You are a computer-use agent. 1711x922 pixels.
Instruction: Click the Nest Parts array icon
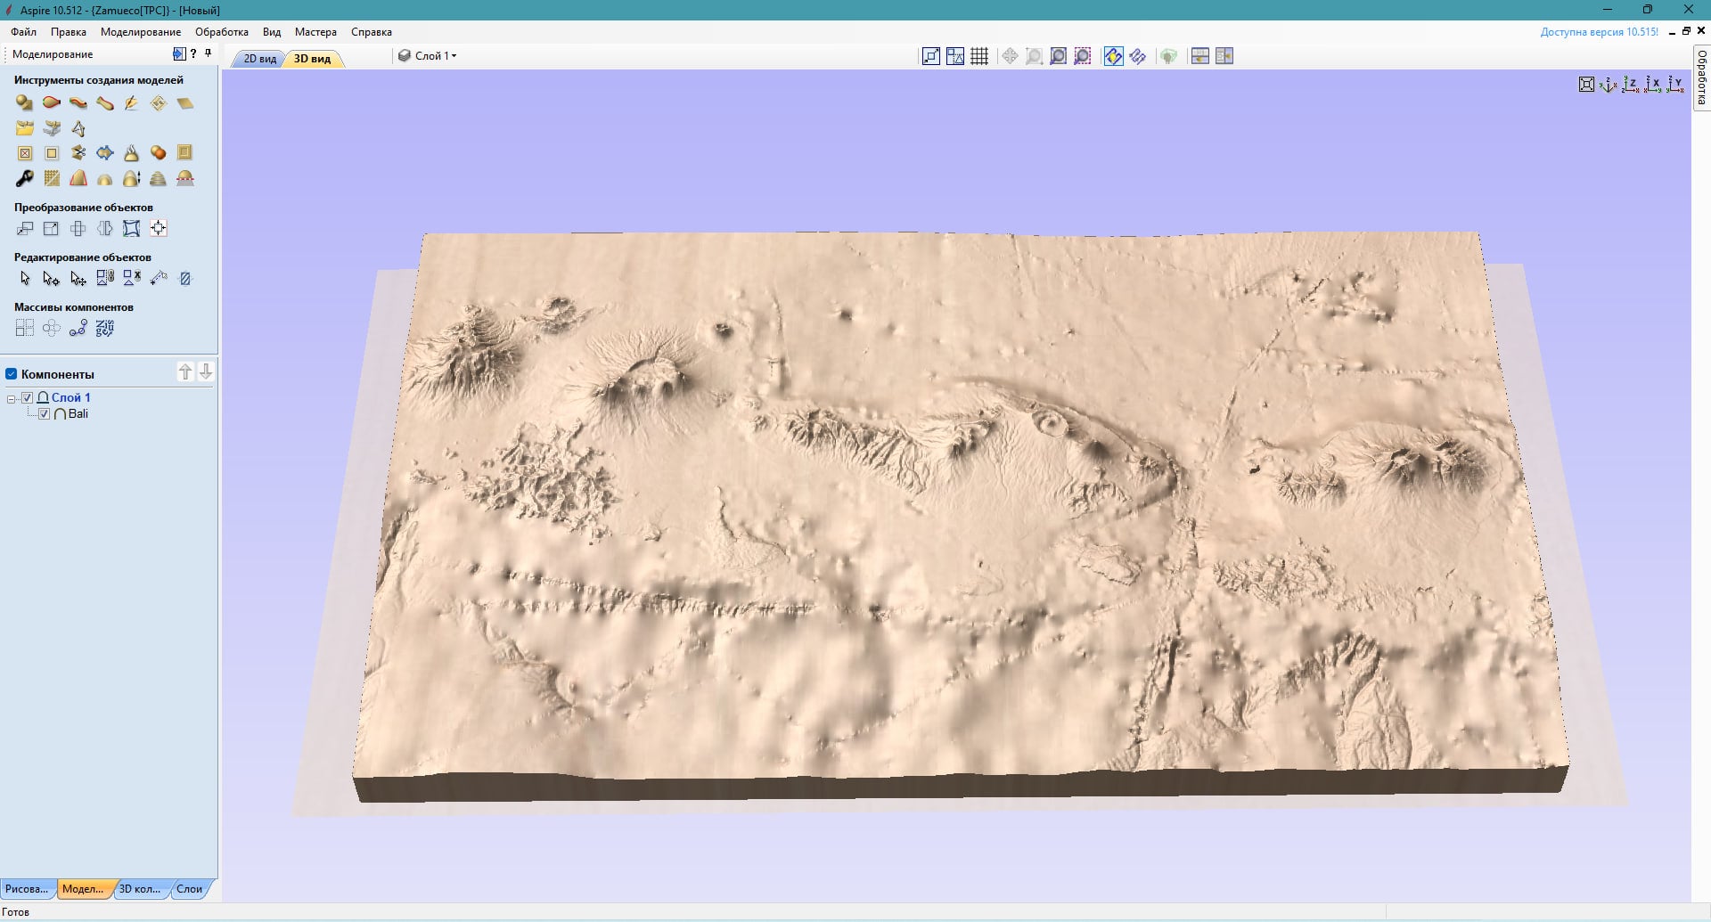coord(104,328)
